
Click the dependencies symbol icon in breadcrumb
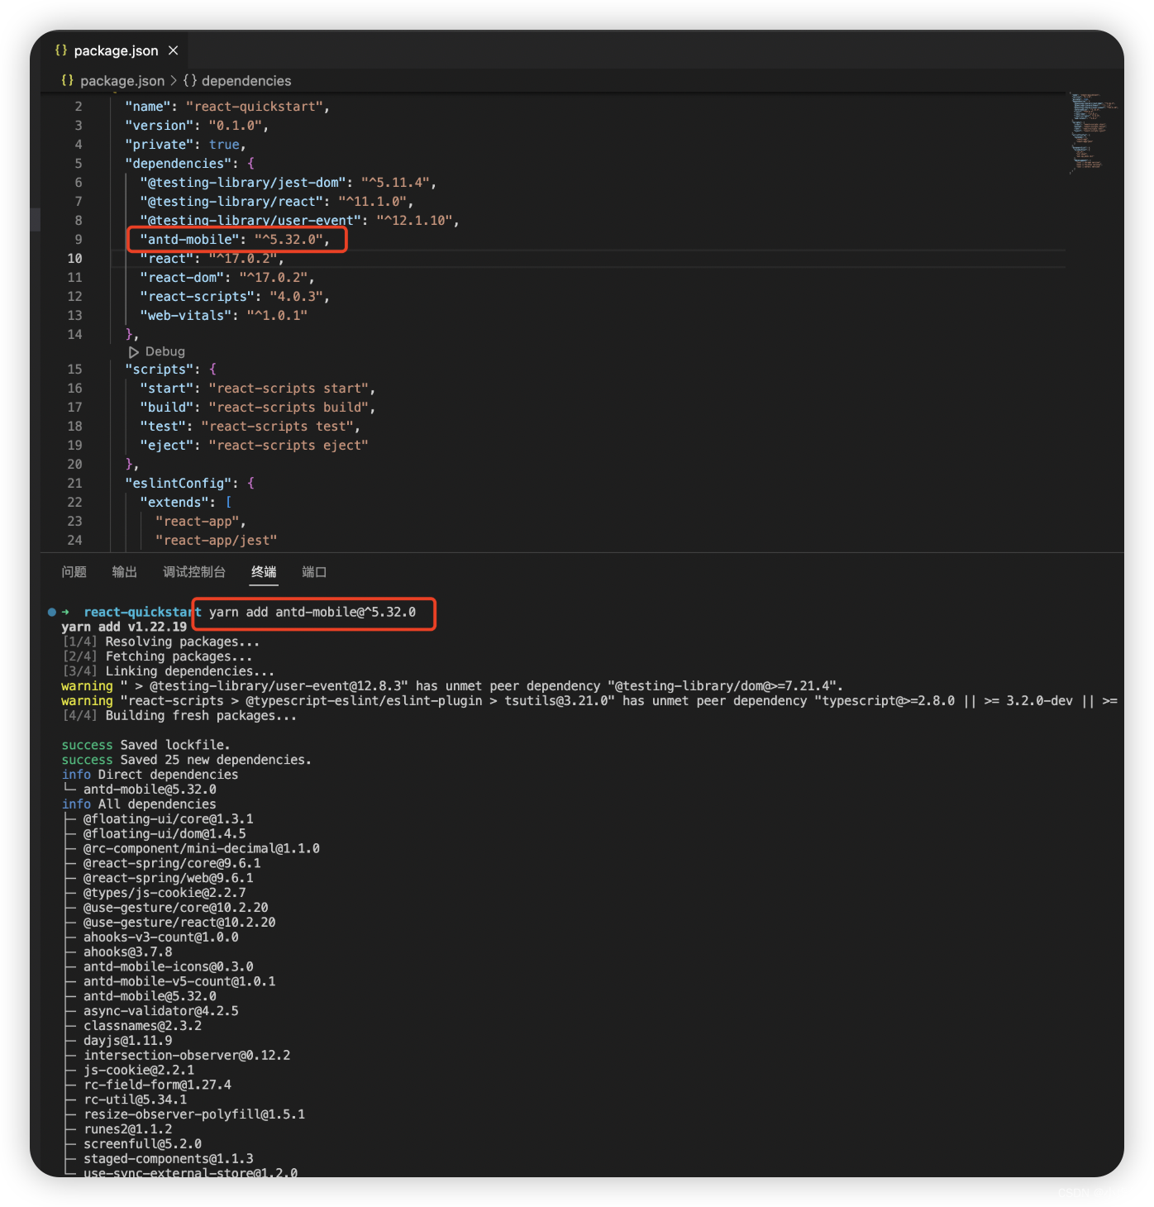point(190,80)
